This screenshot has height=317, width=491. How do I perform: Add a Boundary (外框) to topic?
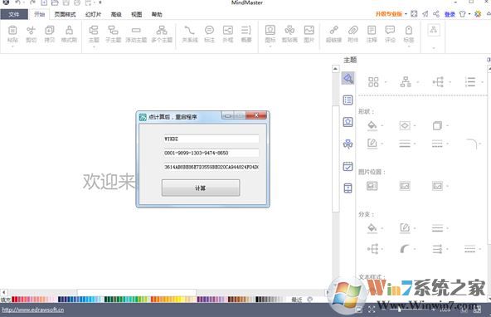(x=227, y=34)
